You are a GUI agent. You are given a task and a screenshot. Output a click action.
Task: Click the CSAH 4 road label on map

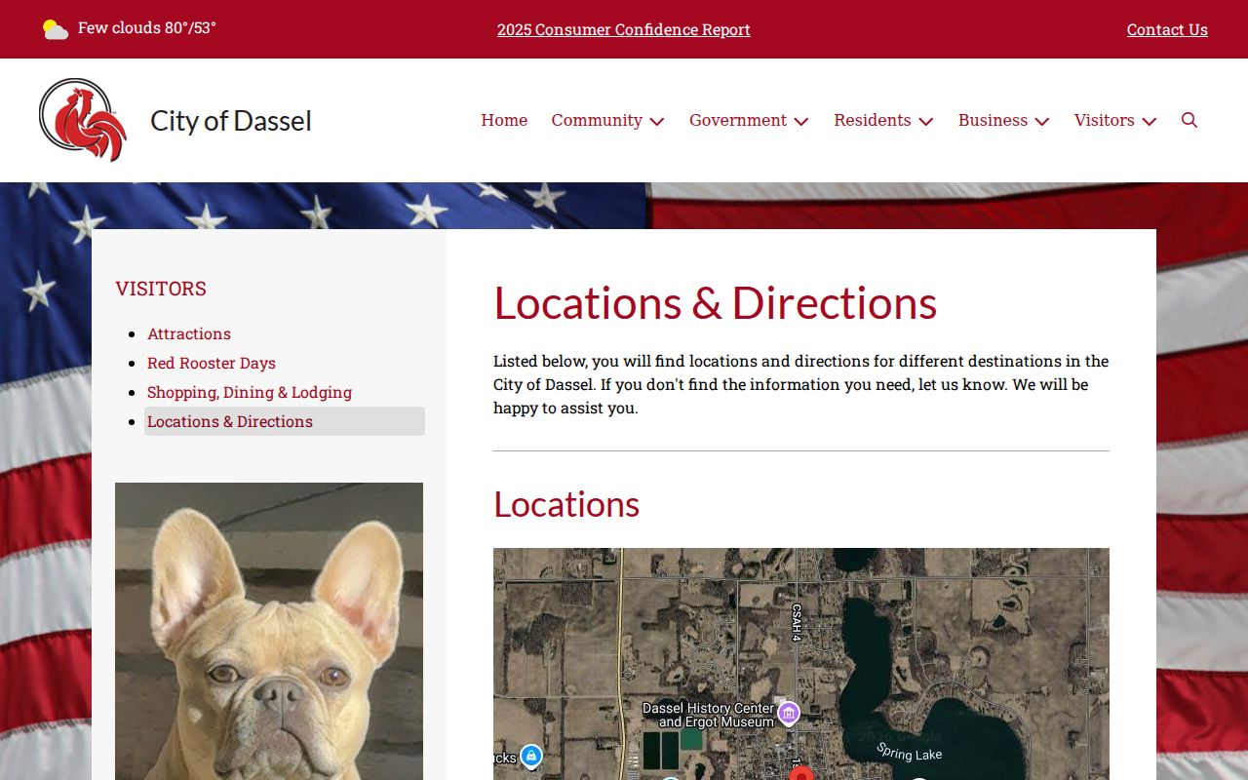(x=797, y=622)
